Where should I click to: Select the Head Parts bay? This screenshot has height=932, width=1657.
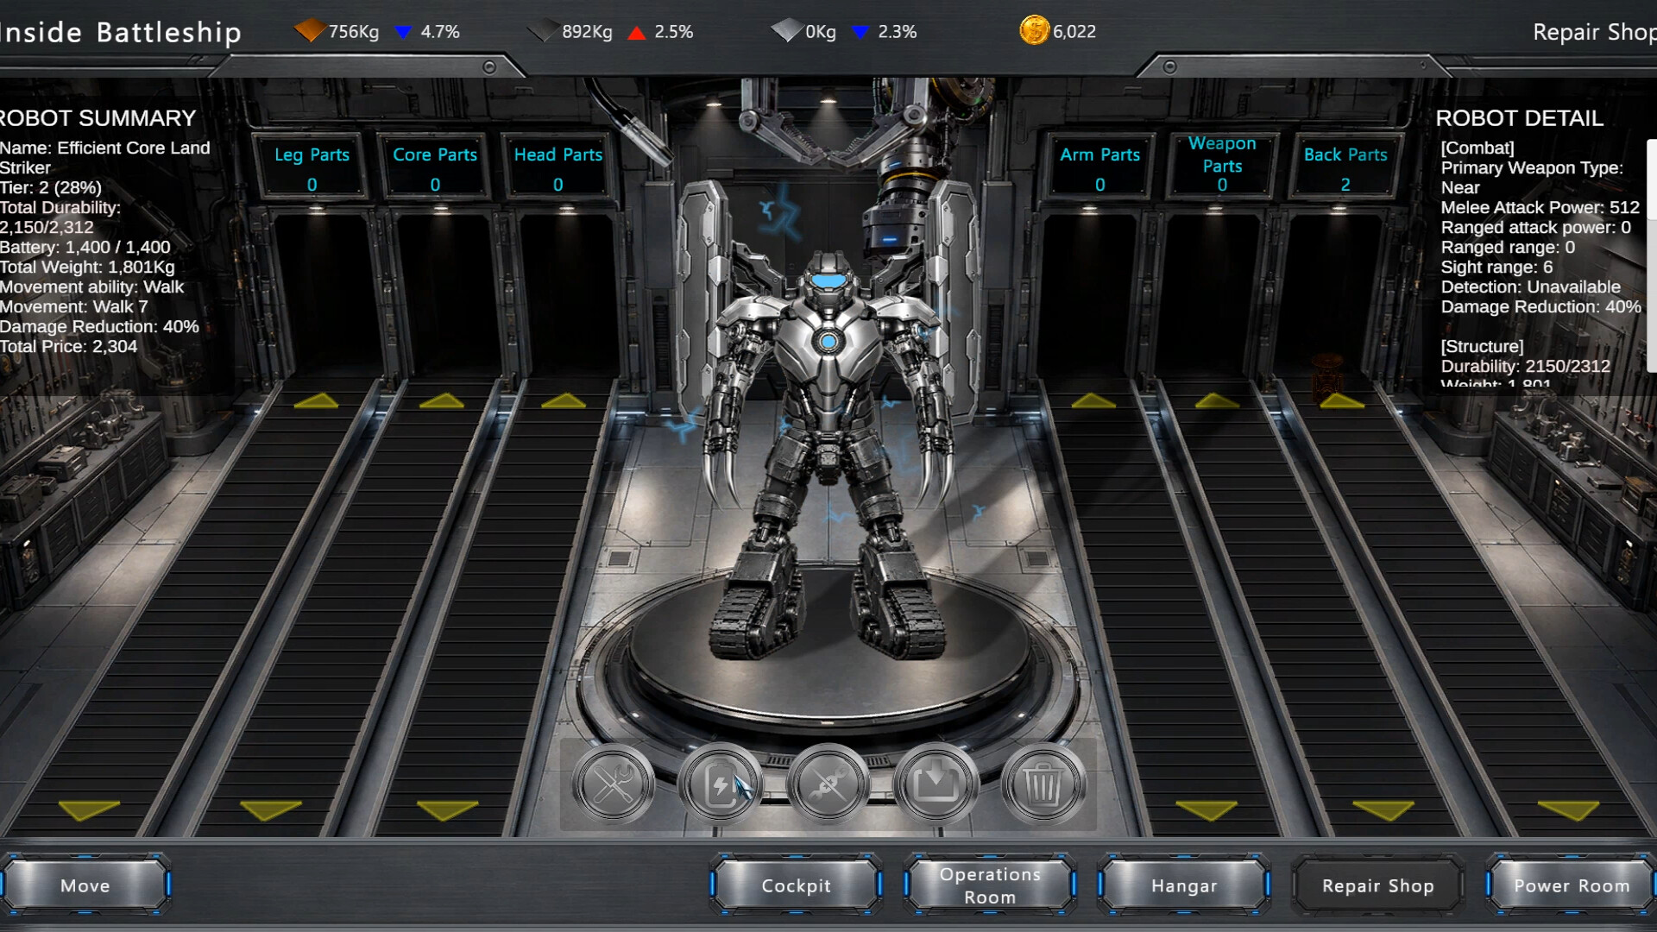(558, 167)
